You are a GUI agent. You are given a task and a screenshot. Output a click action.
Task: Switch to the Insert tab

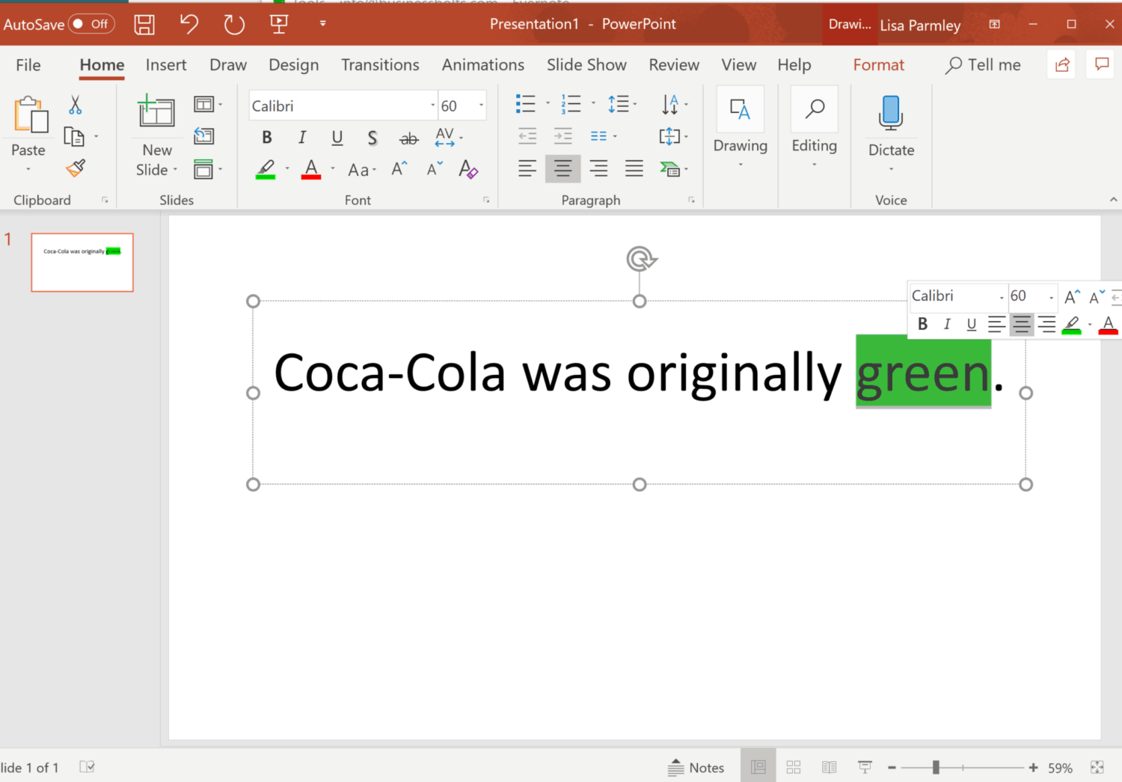[x=166, y=65]
